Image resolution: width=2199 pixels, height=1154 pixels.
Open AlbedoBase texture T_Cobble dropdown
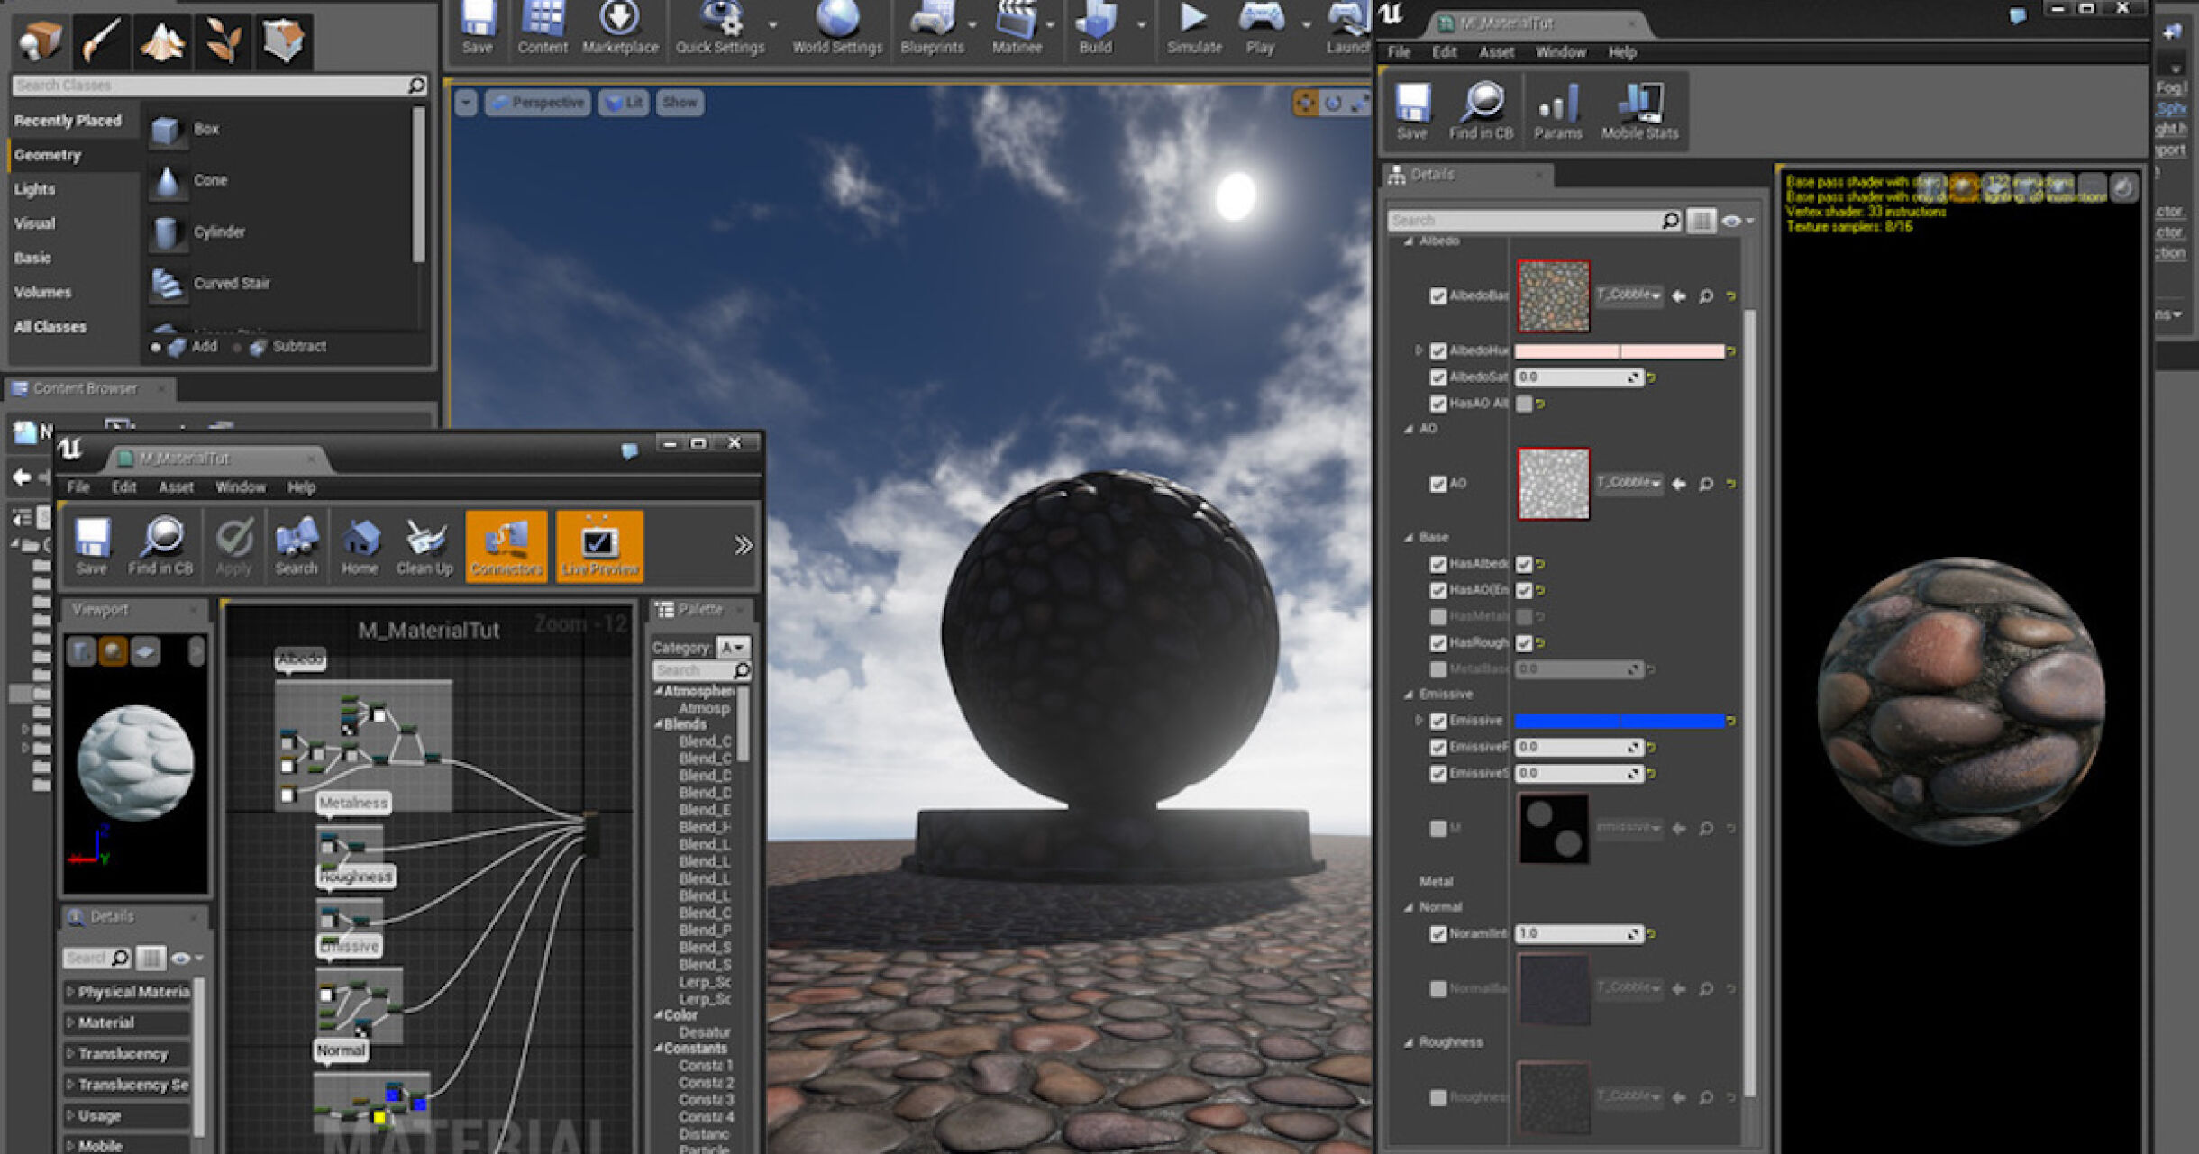(1629, 295)
